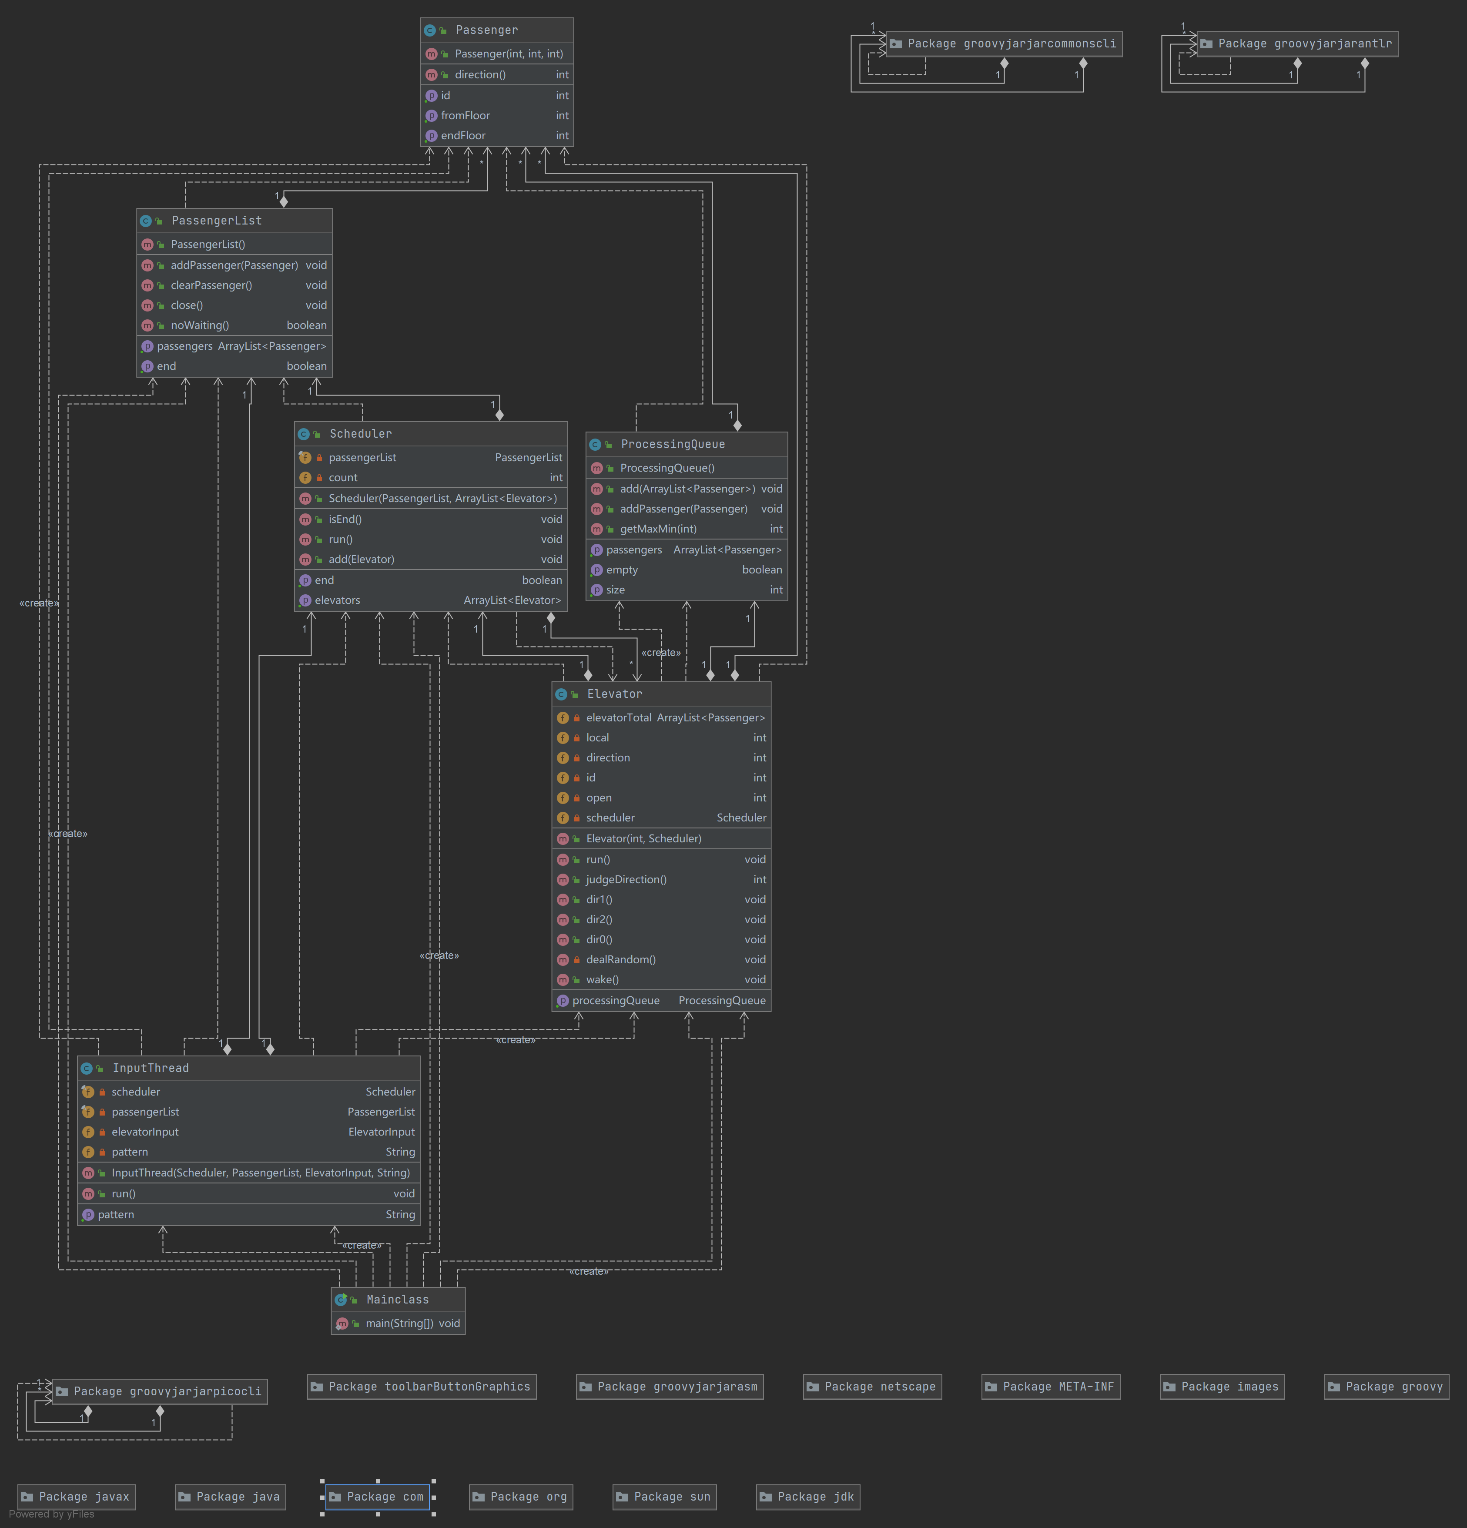Click the folder icon of Package groovyjarjarantlr
Image resolution: width=1467 pixels, height=1528 pixels.
tap(1207, 44)
